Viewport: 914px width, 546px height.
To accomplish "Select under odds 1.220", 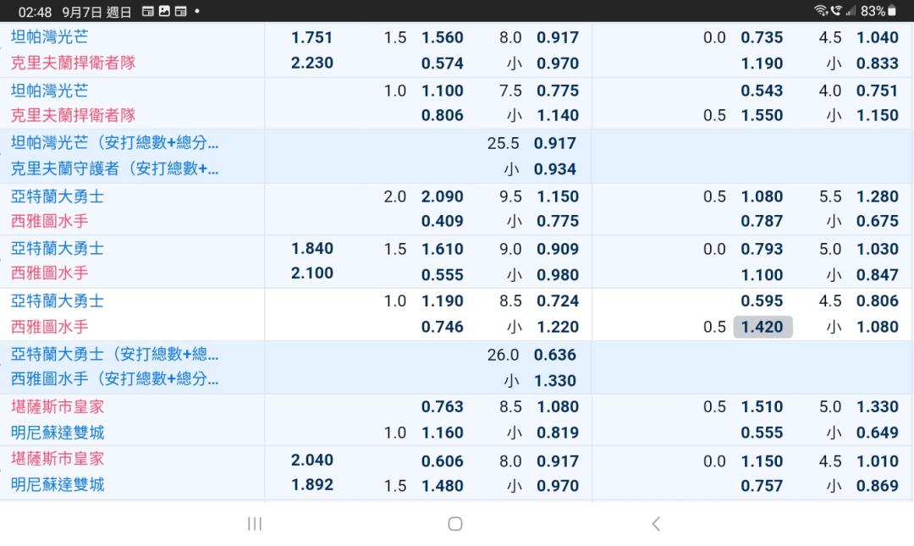I will [x=558, y=327].
